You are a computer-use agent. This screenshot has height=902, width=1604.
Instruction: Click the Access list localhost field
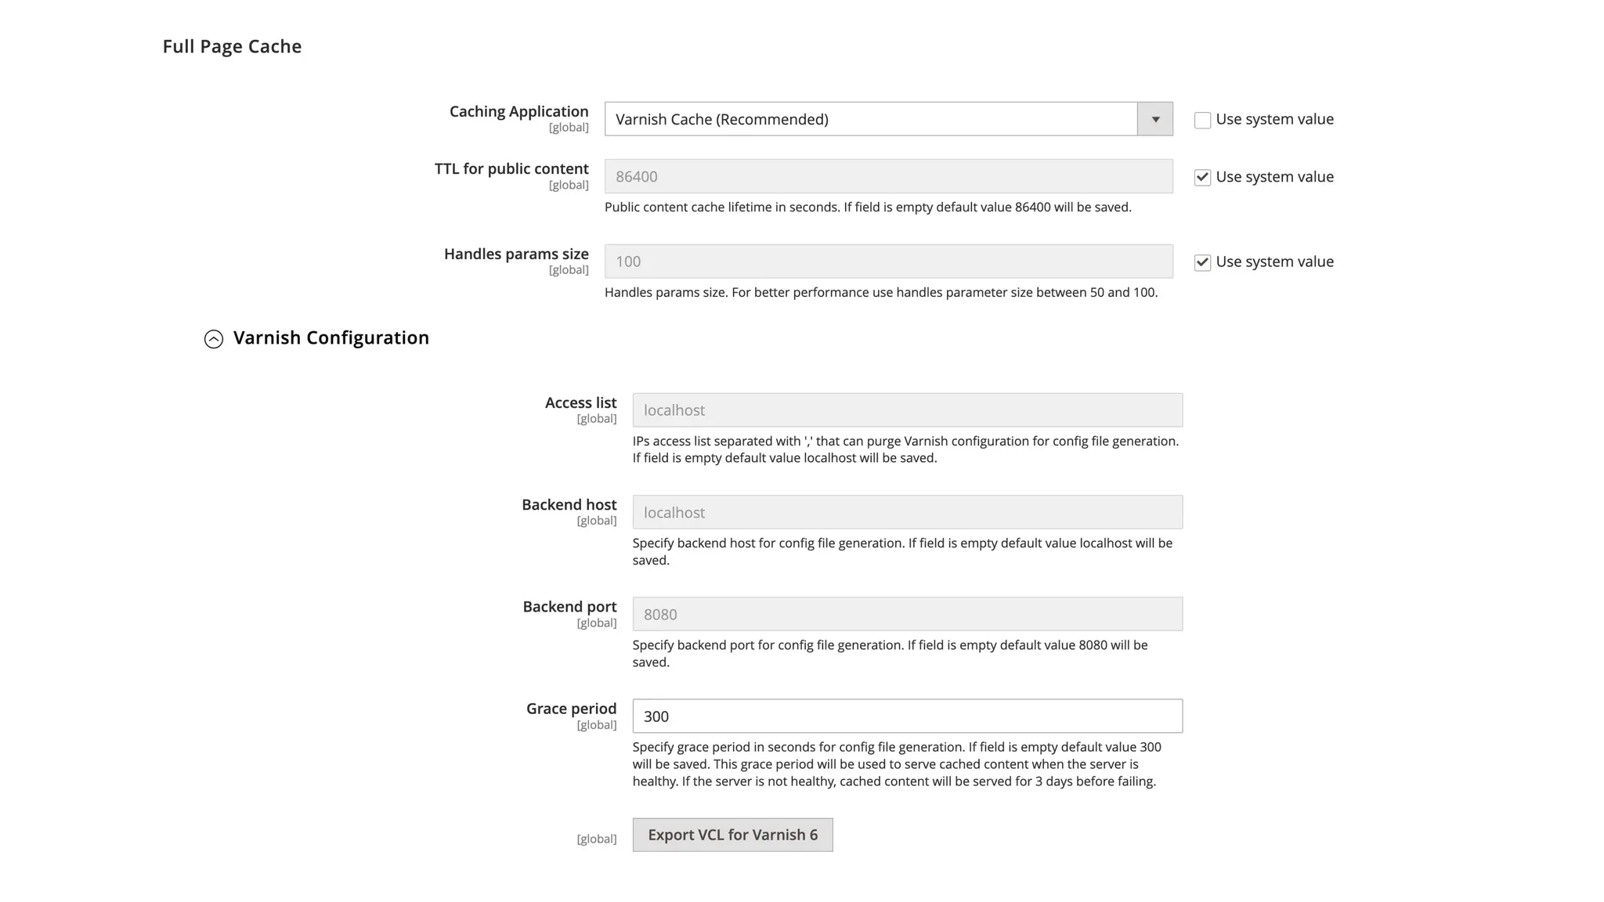tap(907, 410)
